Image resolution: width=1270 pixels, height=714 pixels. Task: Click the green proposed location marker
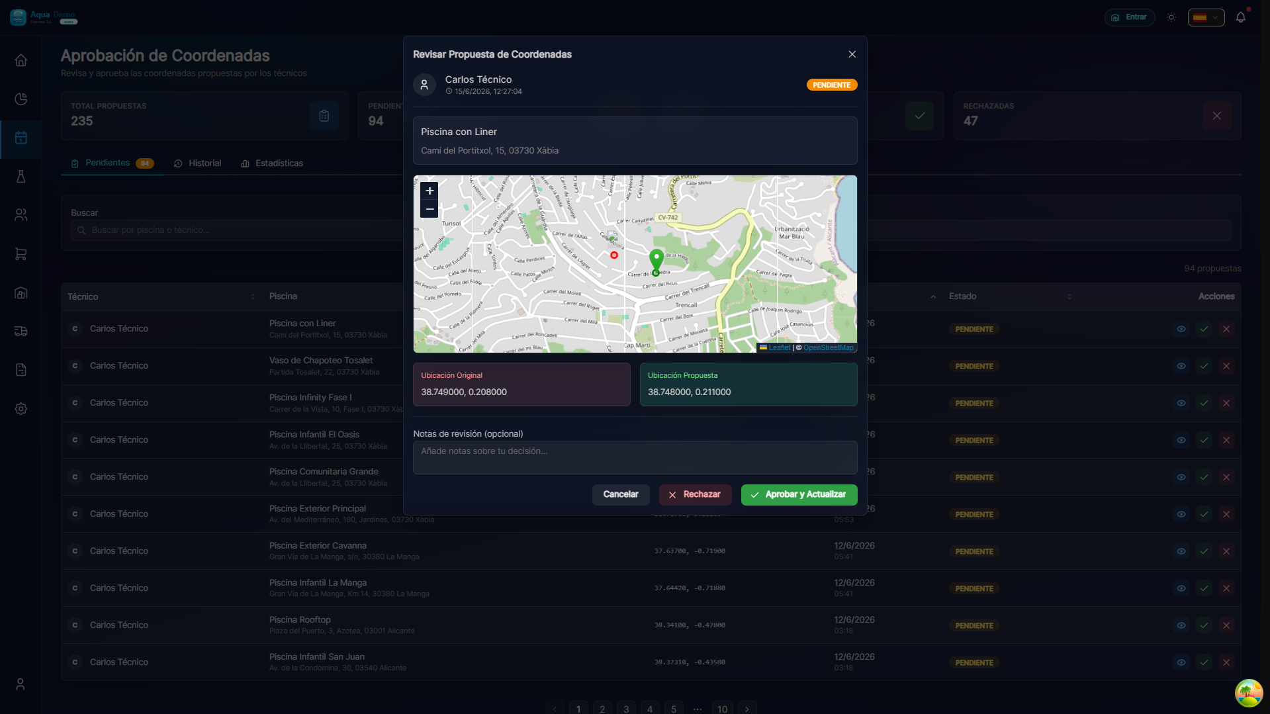656,261
